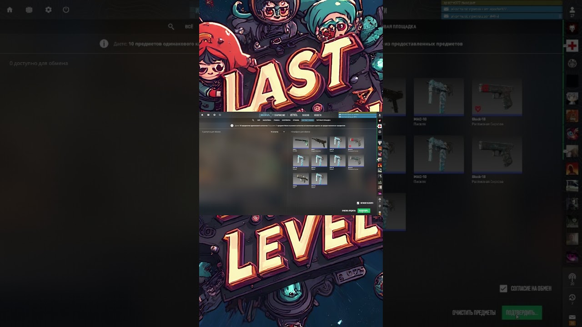Click the info icon in small center window
Screen dimensions: 582x327
tap(232, 126)
